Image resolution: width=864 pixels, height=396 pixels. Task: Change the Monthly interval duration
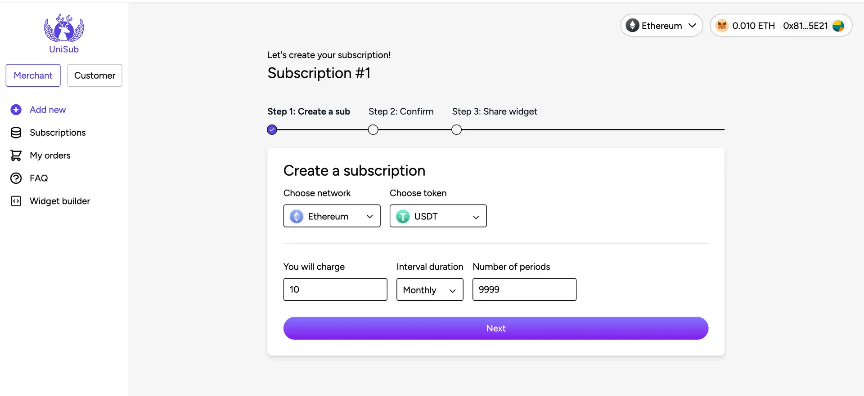(429, 290)
